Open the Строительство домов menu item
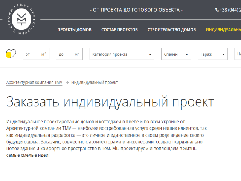This screenshot has height=181, width=241. tap(172, 29)
